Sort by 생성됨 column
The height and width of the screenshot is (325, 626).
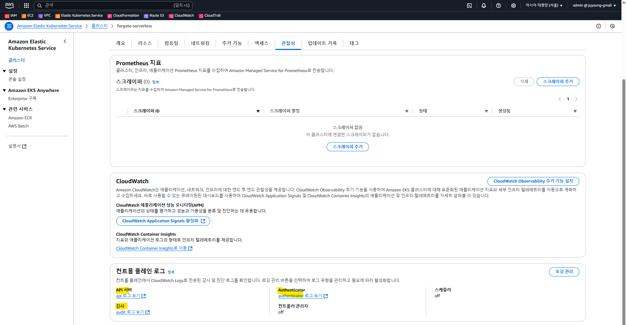(575, 111)
